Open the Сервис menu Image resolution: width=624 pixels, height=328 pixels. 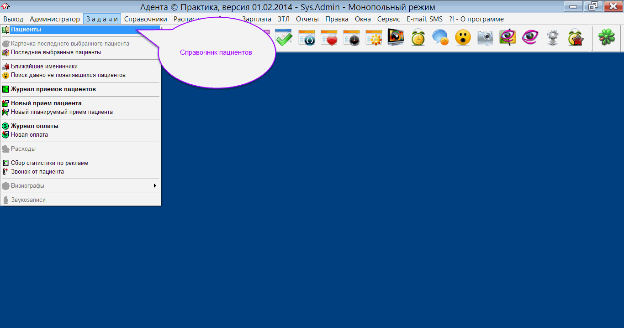tap(388, 19)
